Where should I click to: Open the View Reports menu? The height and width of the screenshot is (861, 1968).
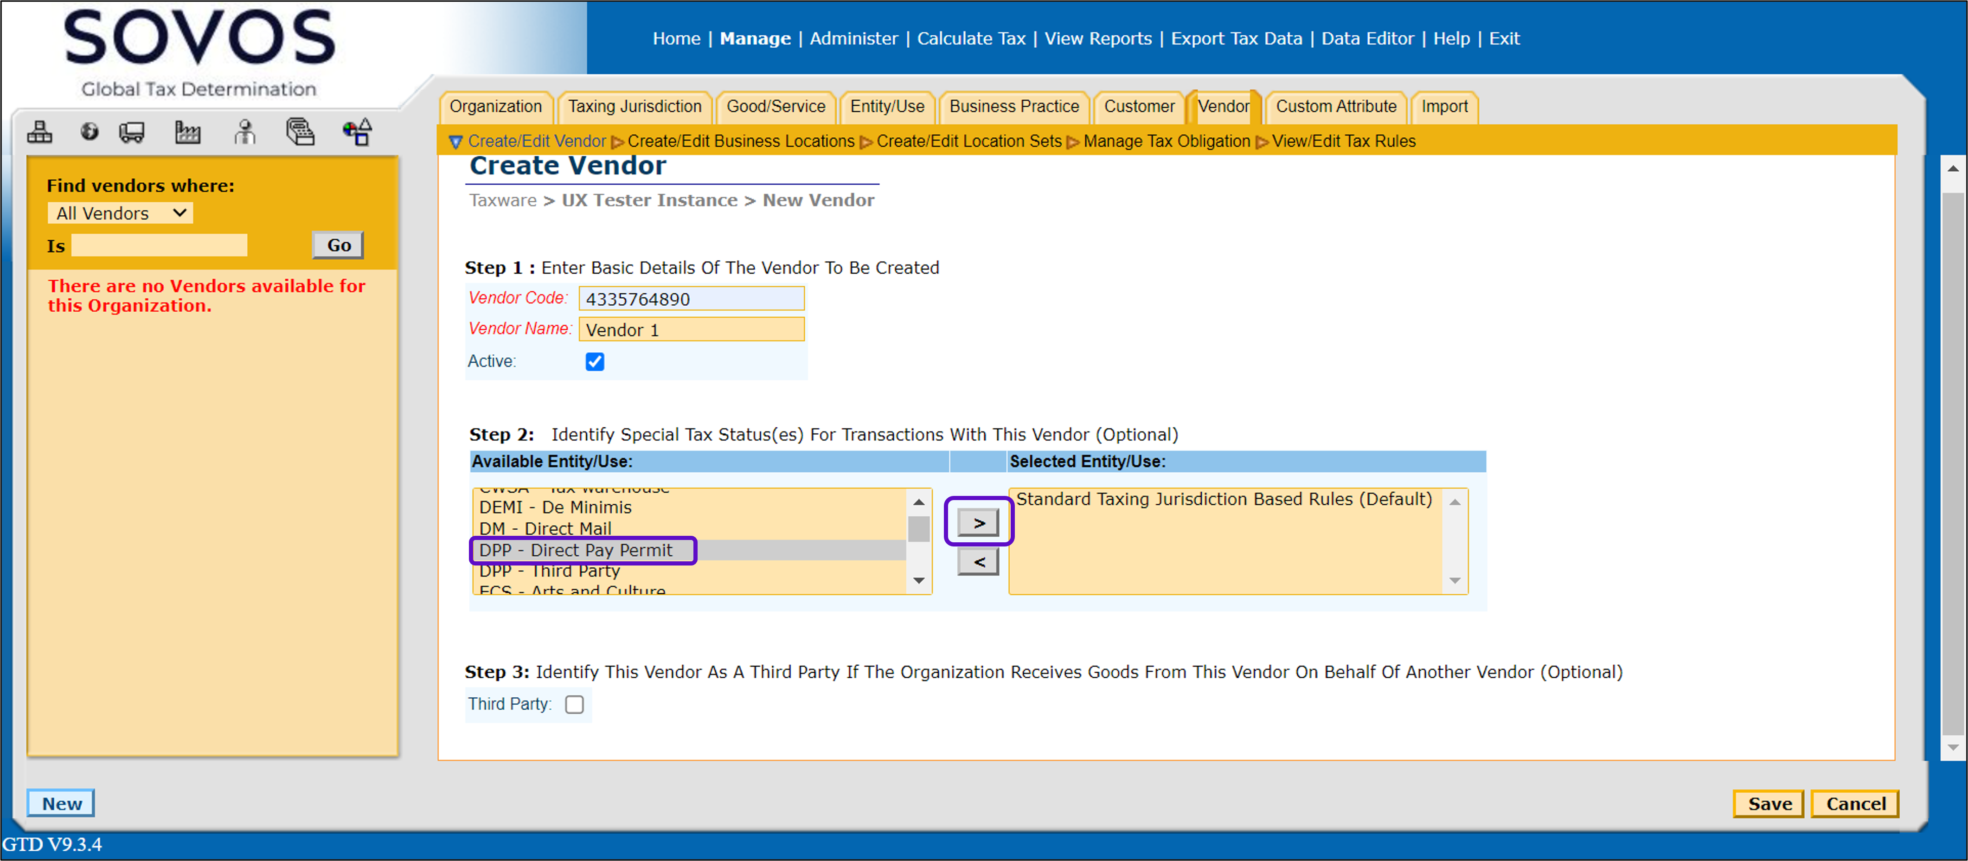1097,38
